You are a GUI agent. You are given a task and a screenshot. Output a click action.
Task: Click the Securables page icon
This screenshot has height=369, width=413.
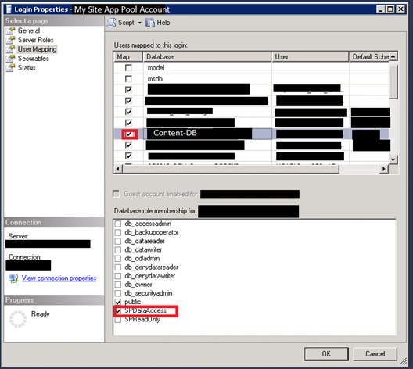click(10, 59)
